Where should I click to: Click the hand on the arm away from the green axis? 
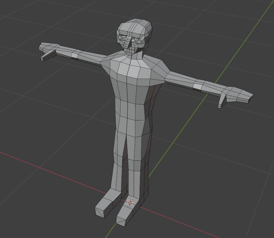(49, 51)
